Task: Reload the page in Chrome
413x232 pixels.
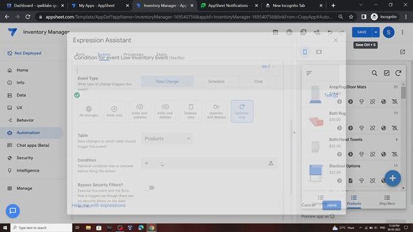Action: (28, 17)
